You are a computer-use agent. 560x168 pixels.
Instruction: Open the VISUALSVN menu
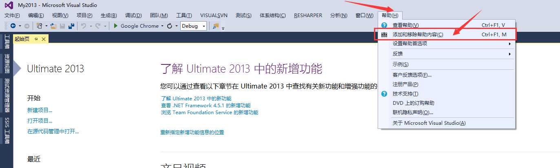coord(214,15)
